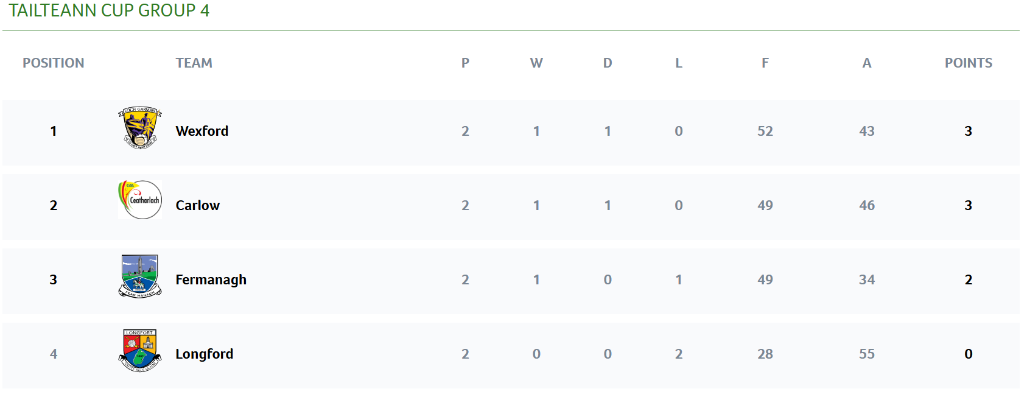This screenshot has height=397, width=1027.
Task: Click the F (scores for) column header
Action: coord(765,63)
